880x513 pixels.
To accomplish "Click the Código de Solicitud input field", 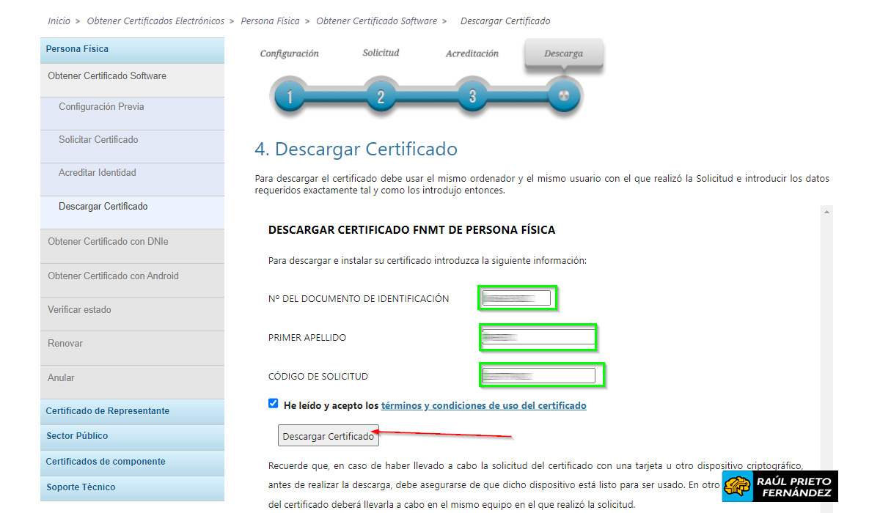I will [x=540, y=375].
